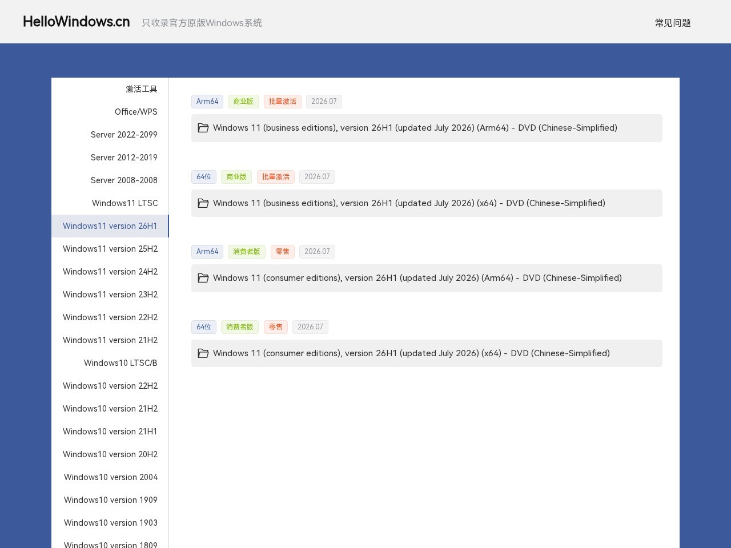
Task: Open Windows10 version 22H2 list
Action: (110, 386)
